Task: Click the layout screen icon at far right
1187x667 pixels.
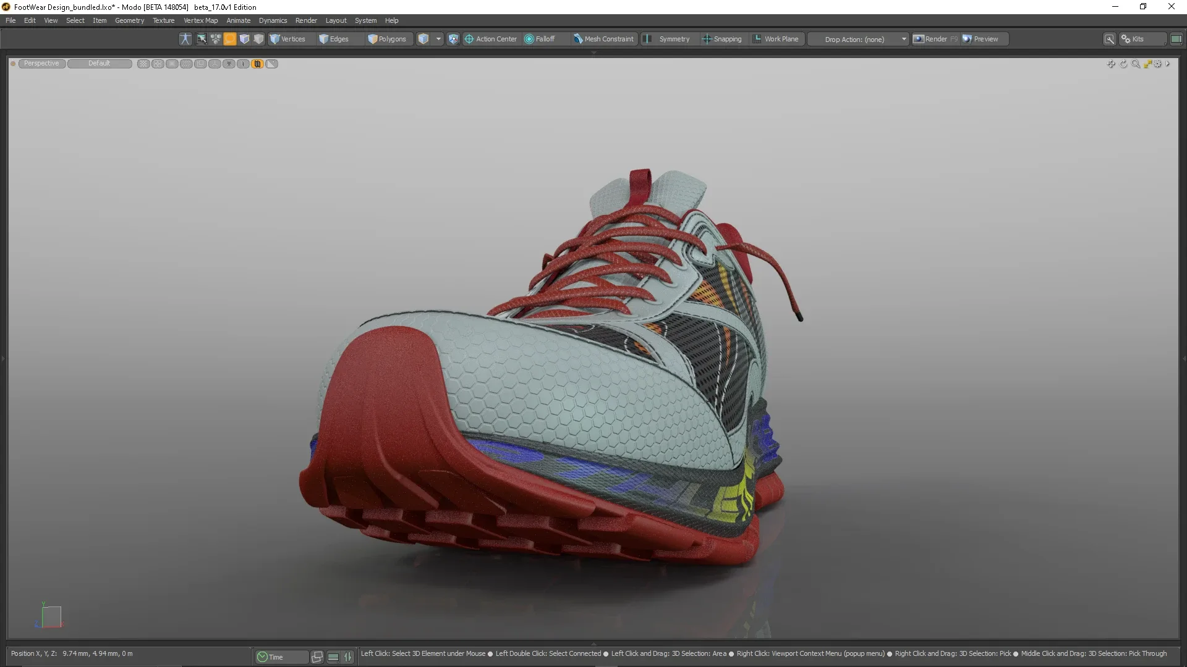Action: click(1176, 39)
